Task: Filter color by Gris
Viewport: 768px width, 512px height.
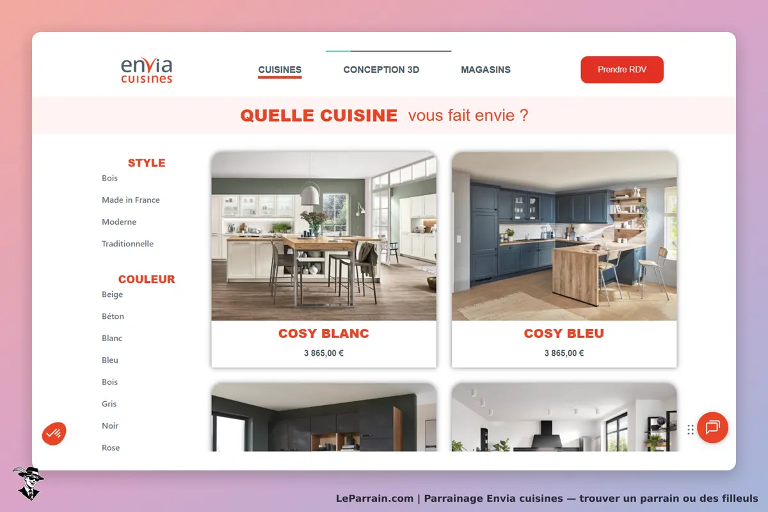Action: 109,403
